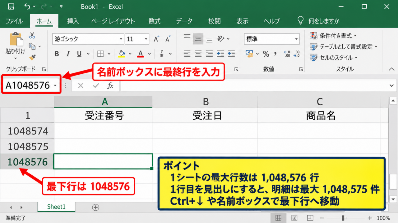Open セルのスタイル menu
Image resolution: width=398 pixels, height=223 pixels.
point(334,57)
